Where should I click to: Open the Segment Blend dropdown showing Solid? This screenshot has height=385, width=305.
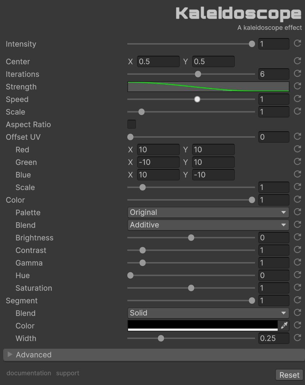tap(208, 313)
